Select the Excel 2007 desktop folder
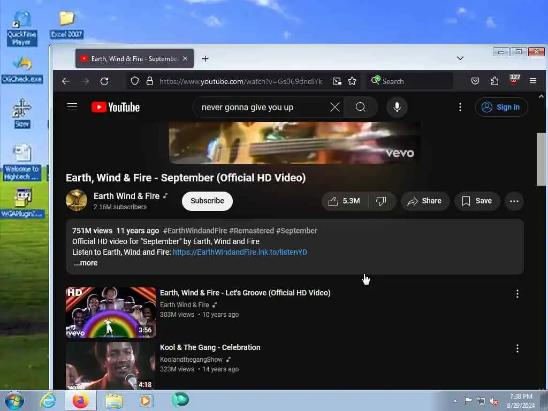548x411 pixels. click(66, 24)
